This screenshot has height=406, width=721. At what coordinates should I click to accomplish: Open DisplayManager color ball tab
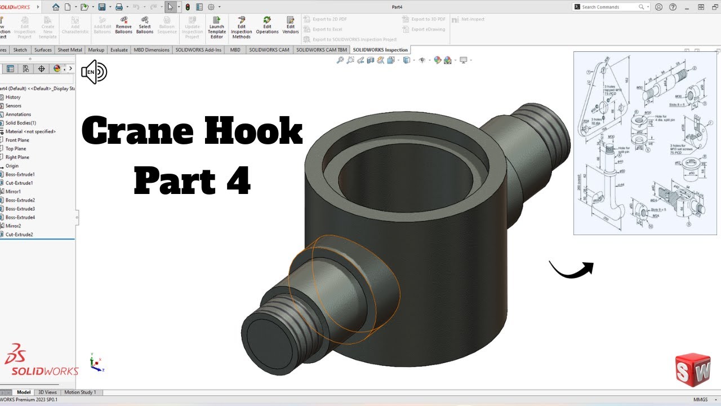[57, 69]
